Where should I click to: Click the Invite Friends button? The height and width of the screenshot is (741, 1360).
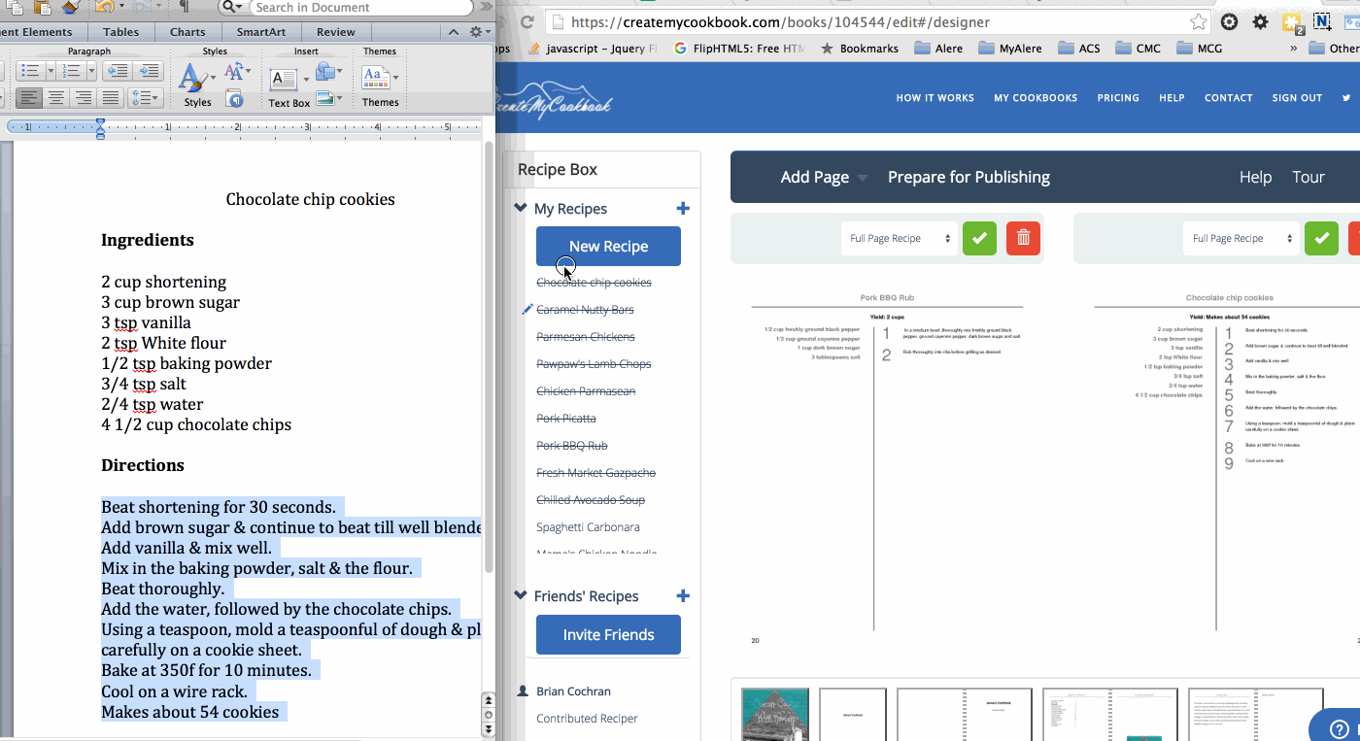tap(608, 634)
